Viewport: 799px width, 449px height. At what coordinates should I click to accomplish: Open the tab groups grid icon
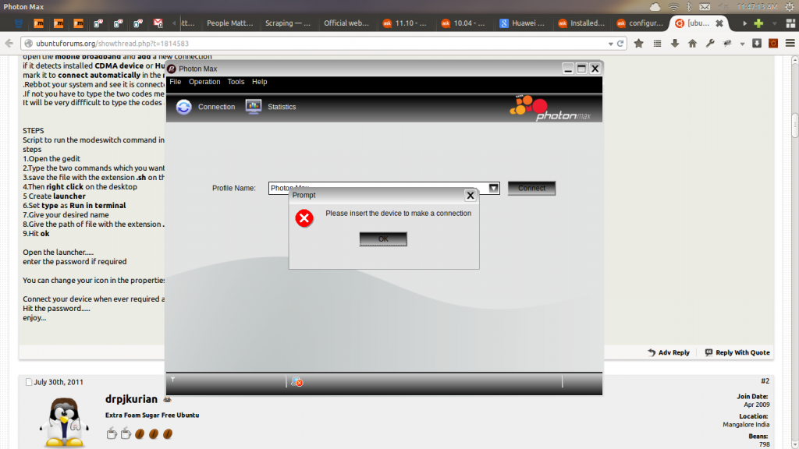[790, 23]
